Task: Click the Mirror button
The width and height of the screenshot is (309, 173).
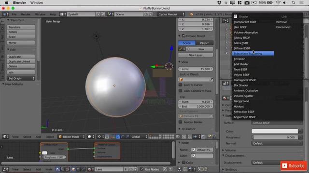Action: (21, 43)
